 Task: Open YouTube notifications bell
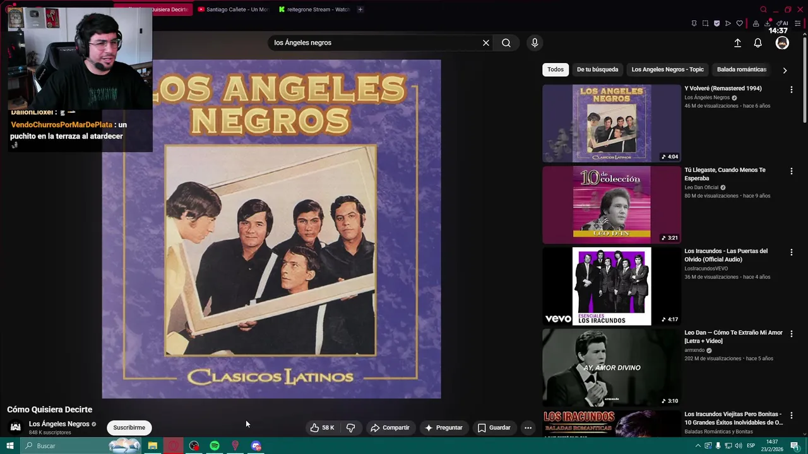pyautogui.click(x=757, y=43)
